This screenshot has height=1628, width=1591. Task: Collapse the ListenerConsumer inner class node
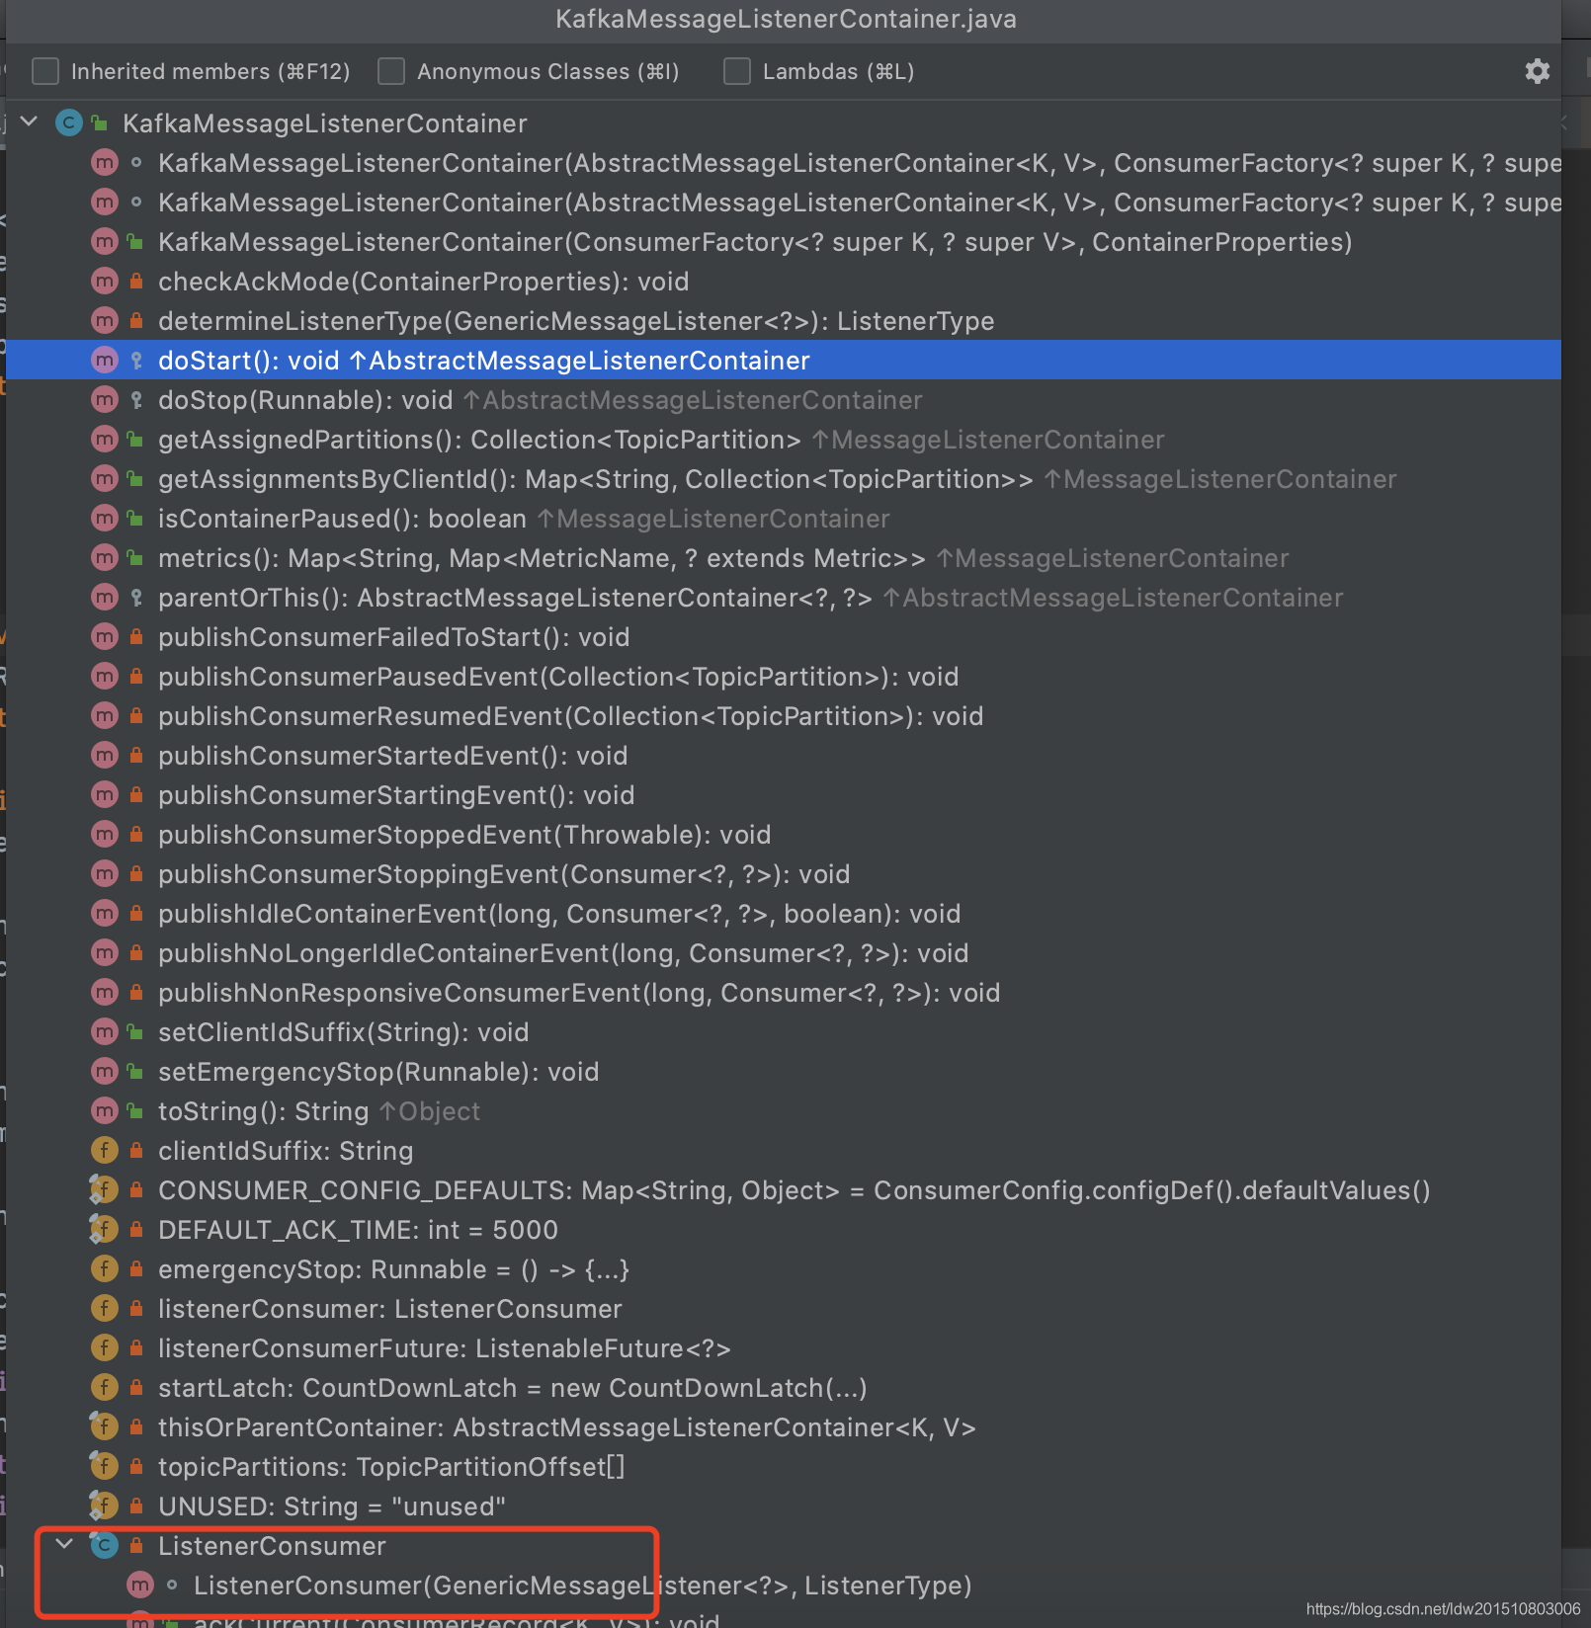point(65,1545)
